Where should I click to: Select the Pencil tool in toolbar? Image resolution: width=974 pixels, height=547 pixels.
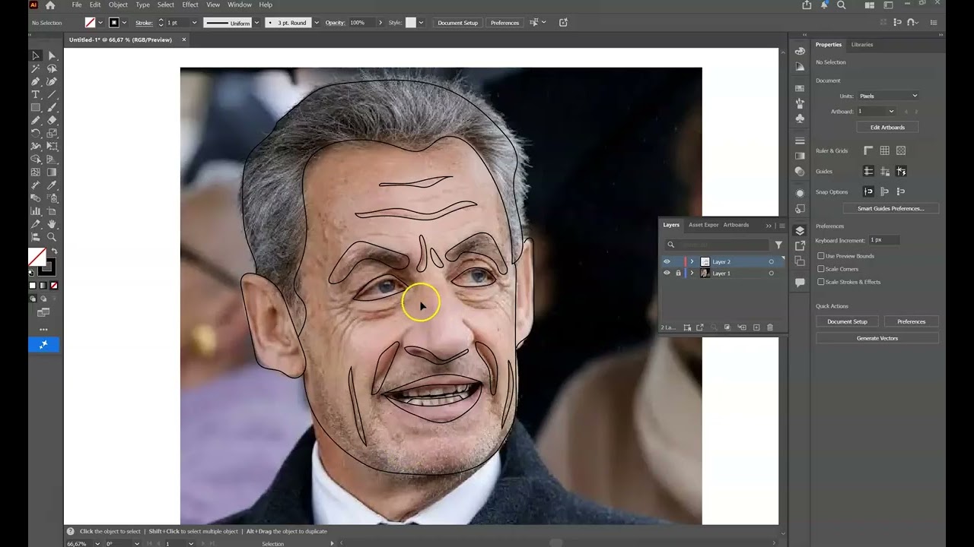click(35, 120)
